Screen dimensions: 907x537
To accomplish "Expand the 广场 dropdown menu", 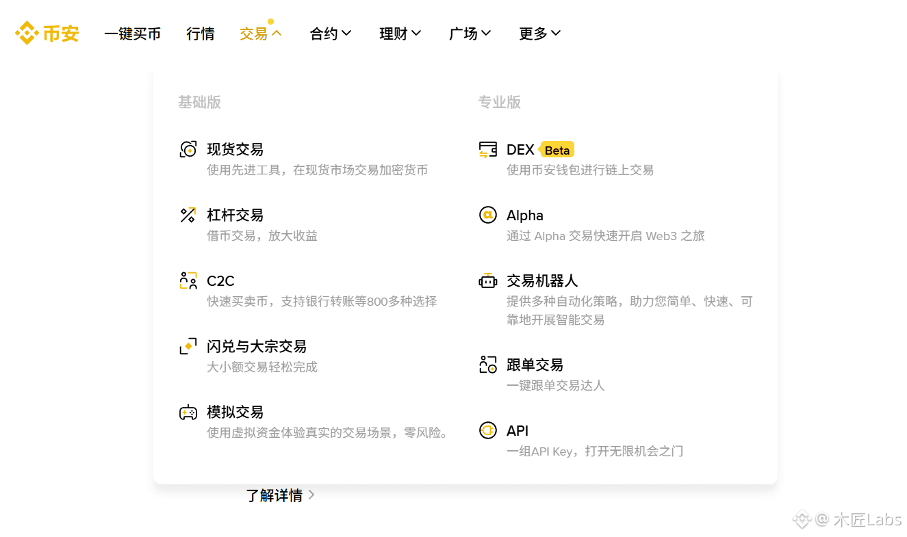I will [470, 34].
